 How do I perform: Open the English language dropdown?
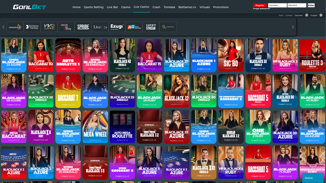click(316, 15)
